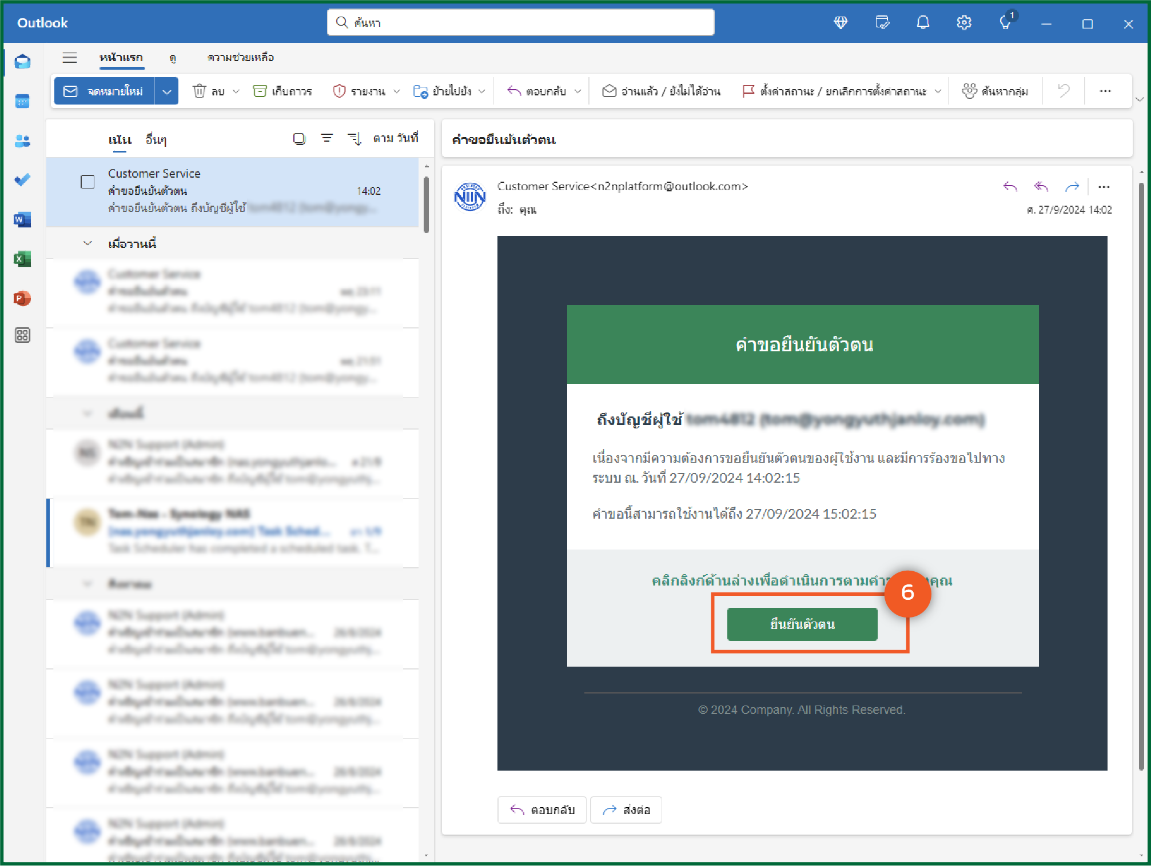Check the Customer Service message checkbox
The height and width of the screenshot is (866, 1151).
(x=87, y=182)
